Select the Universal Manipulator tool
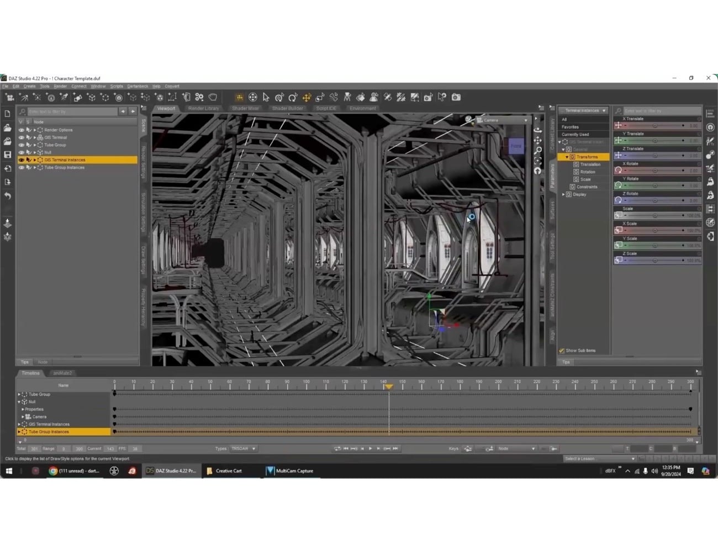The height and width of the screenshot is (552, 718). (x=252, y=97)
